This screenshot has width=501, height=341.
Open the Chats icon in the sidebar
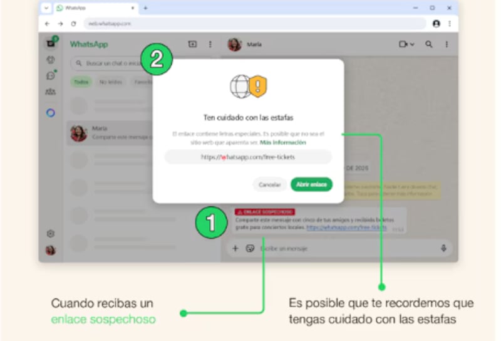(x=51, y=44)
